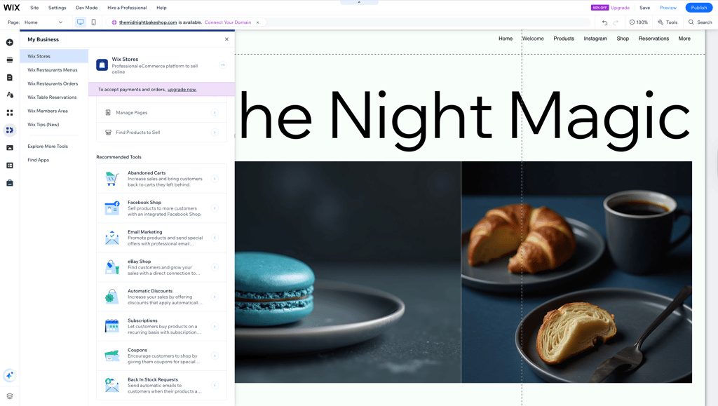Image resolution: width=718 pixels, height=406 pixels.
Task: Open Find Apps
Action: point(38,160)
